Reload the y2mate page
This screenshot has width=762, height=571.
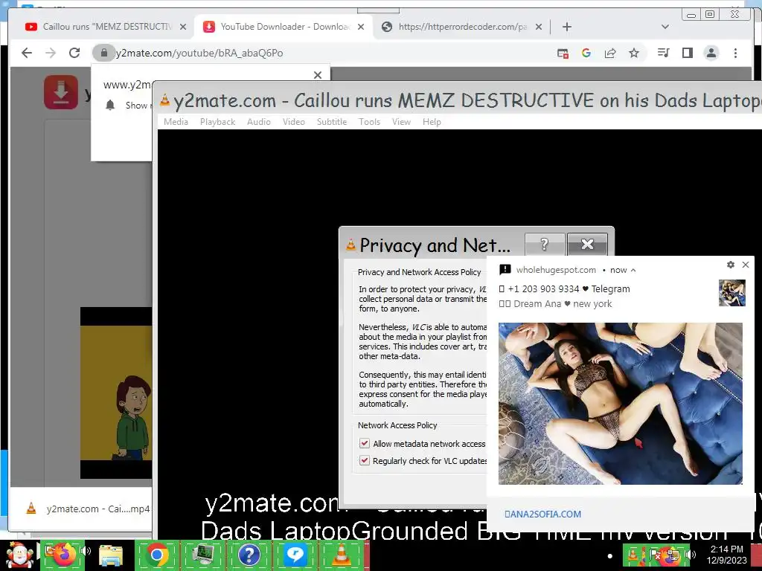74,53
